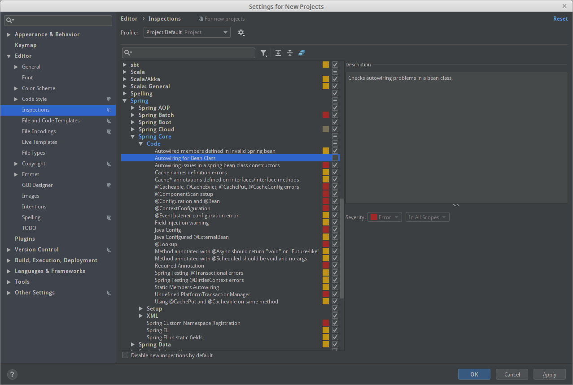Click the eraser reset-to-empty icon
This screenshot has width=573, height=385.
tap(302, 53)
